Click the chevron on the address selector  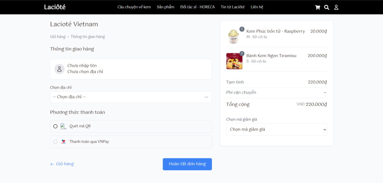coord(206,97)
